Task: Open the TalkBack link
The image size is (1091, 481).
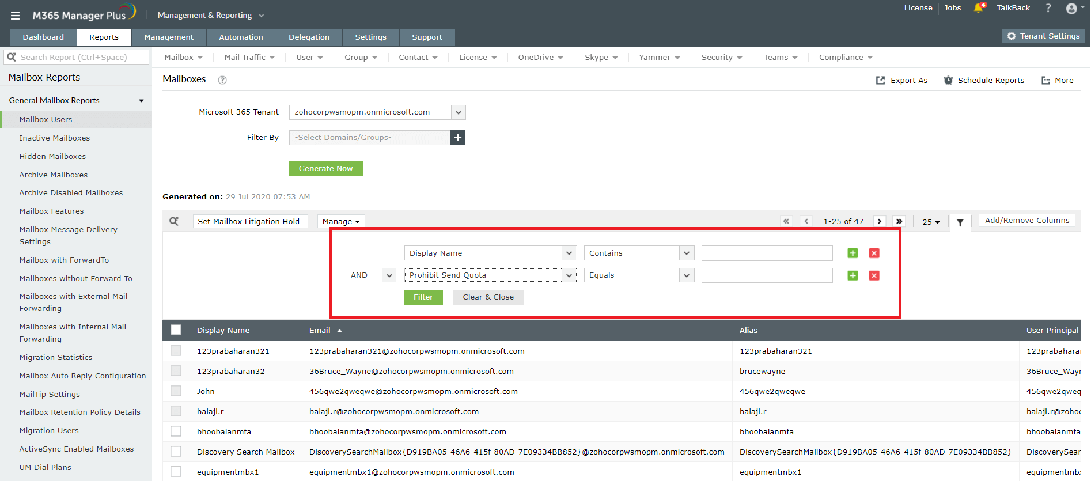Action: pyautogui.click(x=1013, y=8)
